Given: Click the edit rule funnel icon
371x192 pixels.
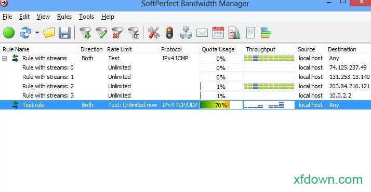Looking at the screenshot, I should 101,33.
